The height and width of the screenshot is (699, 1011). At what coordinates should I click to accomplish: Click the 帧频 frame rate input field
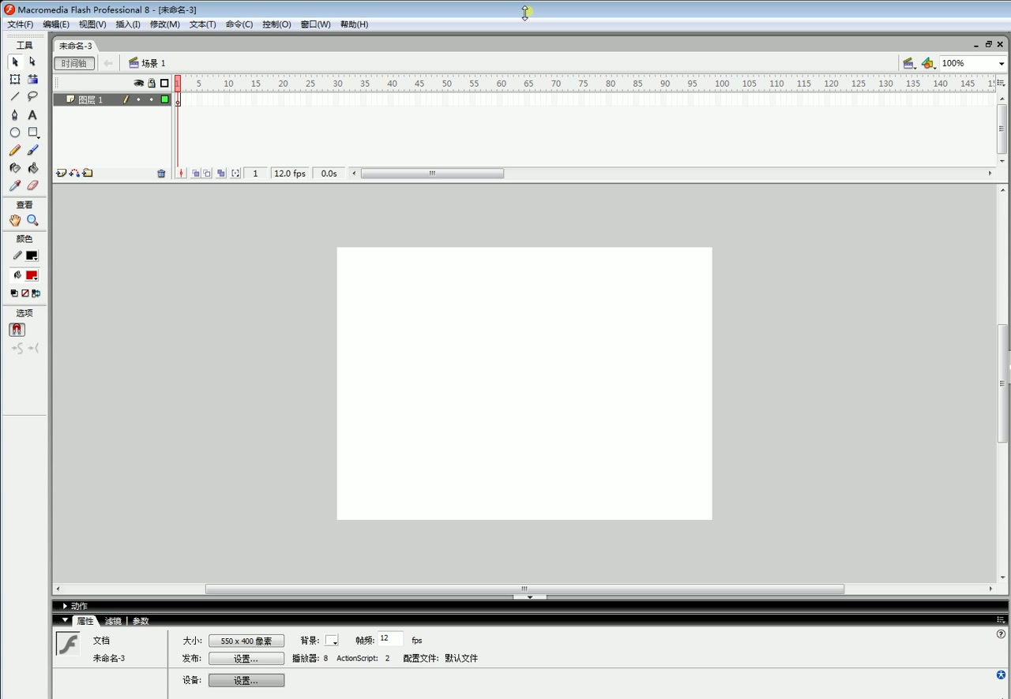(x=390, y=639)
